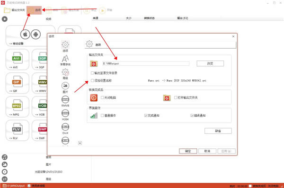Select the AVI format conversion icon
The width and height of the screenshot is (284, 188).
pos(17,60)
